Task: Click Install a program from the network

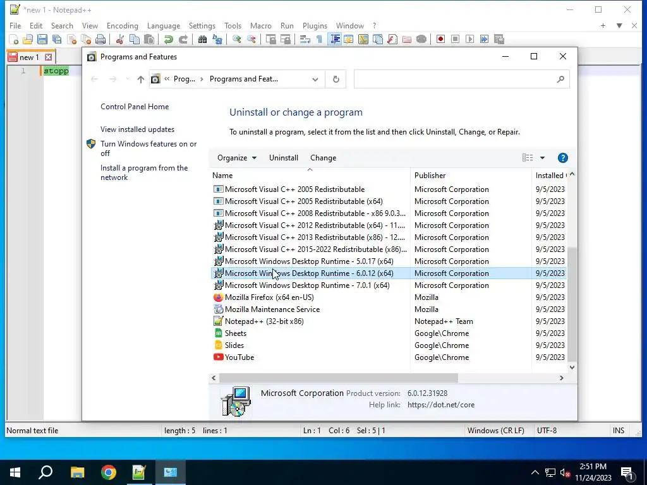Action: [x=144, y=173]
